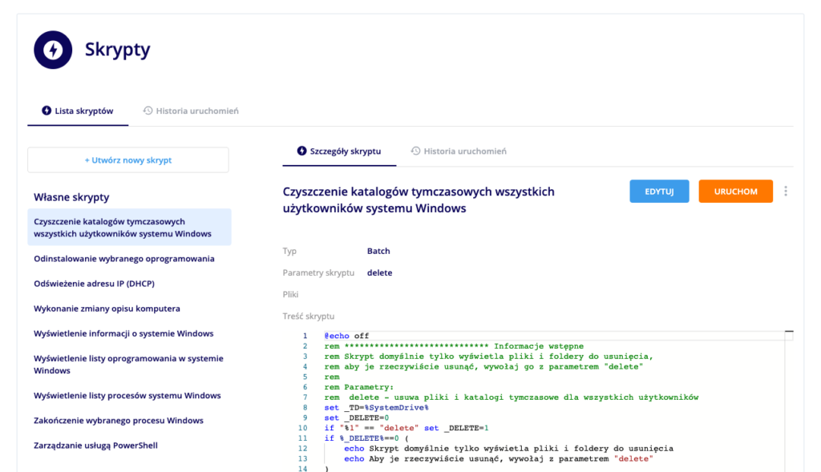821x472 pixels.
Task: Click the Batch type value
Action: (x=378, y=251)
